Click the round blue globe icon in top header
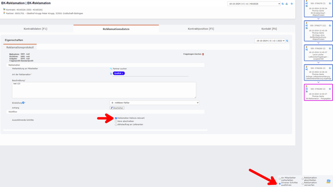Image resolution: width=333 pixels, height=187 pixels. coord(291,4)
